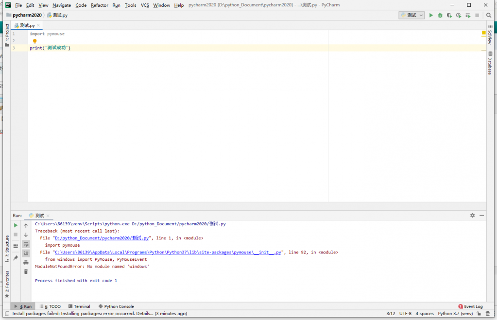
Task: Open Run panel settings gear
Action: click(x=472, y=215)
